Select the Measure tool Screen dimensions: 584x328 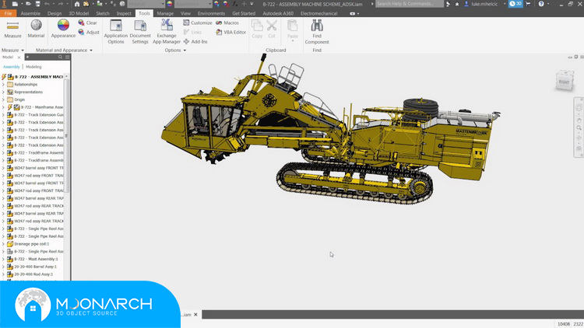coord(12,29)
